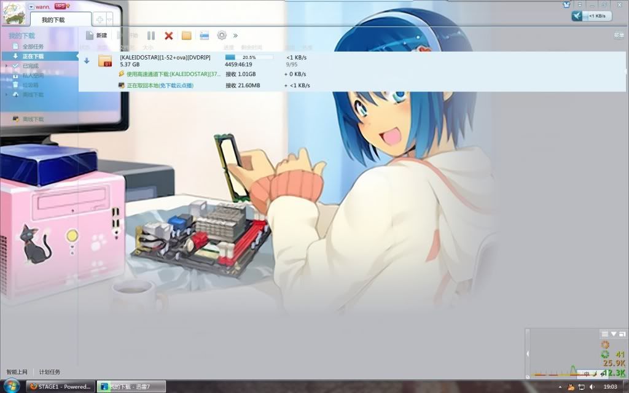Expand the cloud offline download tree arrow
Screen dimensions: 629x393
[6, 95]
